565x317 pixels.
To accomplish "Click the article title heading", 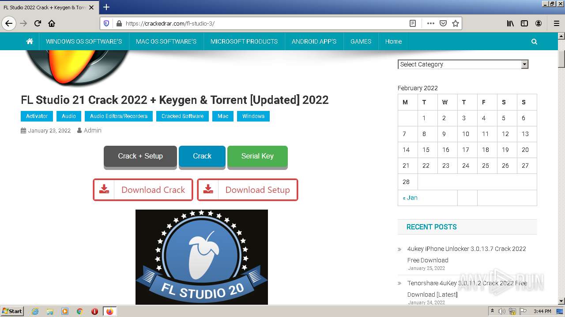I will point(175,100).
